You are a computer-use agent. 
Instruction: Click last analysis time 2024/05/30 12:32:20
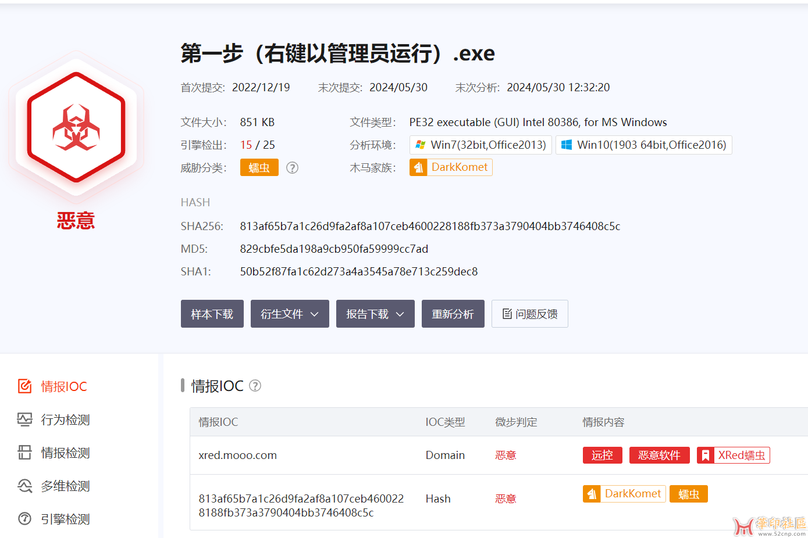(558, 87)
